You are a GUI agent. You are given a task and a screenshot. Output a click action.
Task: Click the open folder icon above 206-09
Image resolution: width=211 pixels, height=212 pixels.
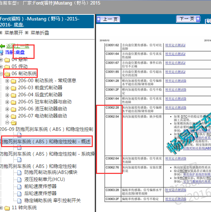[x=13, y=123]
